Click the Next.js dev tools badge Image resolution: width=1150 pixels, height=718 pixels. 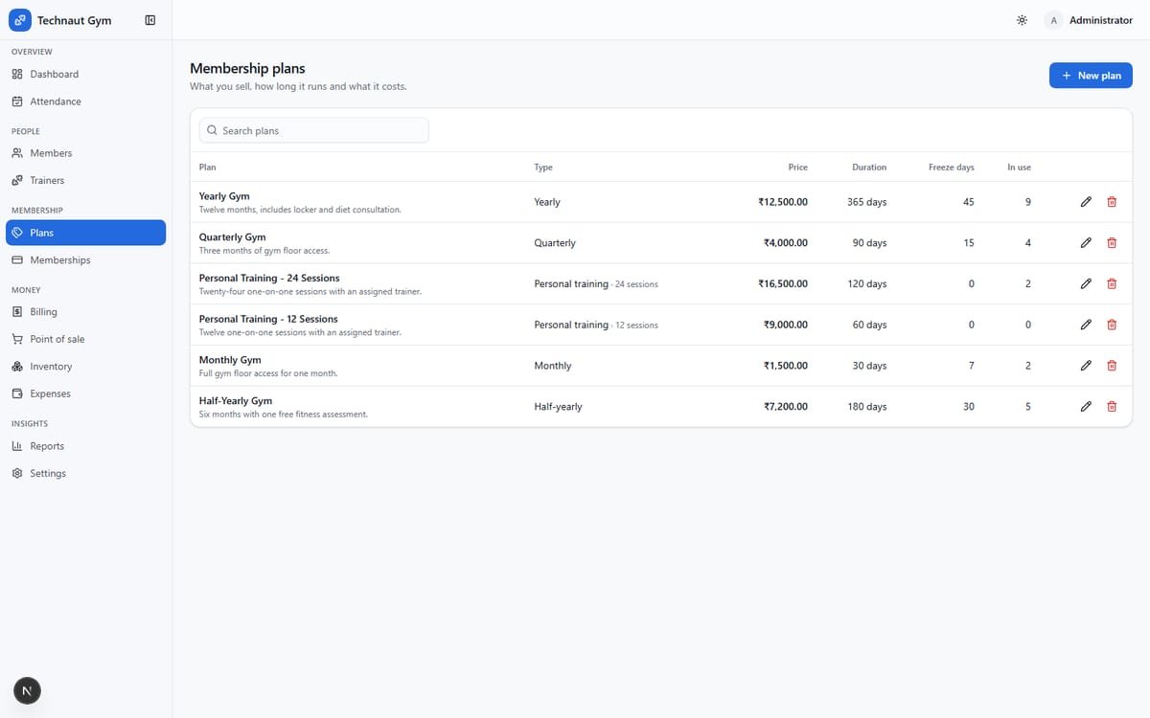[x=27, y=691]
